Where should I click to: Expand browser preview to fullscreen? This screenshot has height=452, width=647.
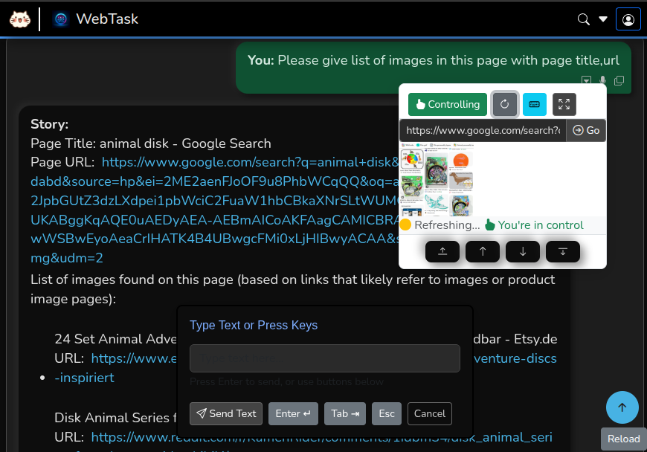point(564,104)
